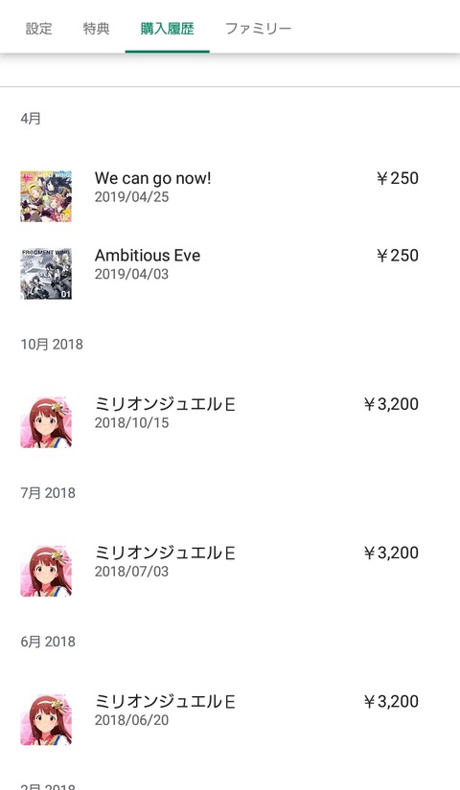
Task: Open the 設定 tab
Action: [x=39, y=28]
